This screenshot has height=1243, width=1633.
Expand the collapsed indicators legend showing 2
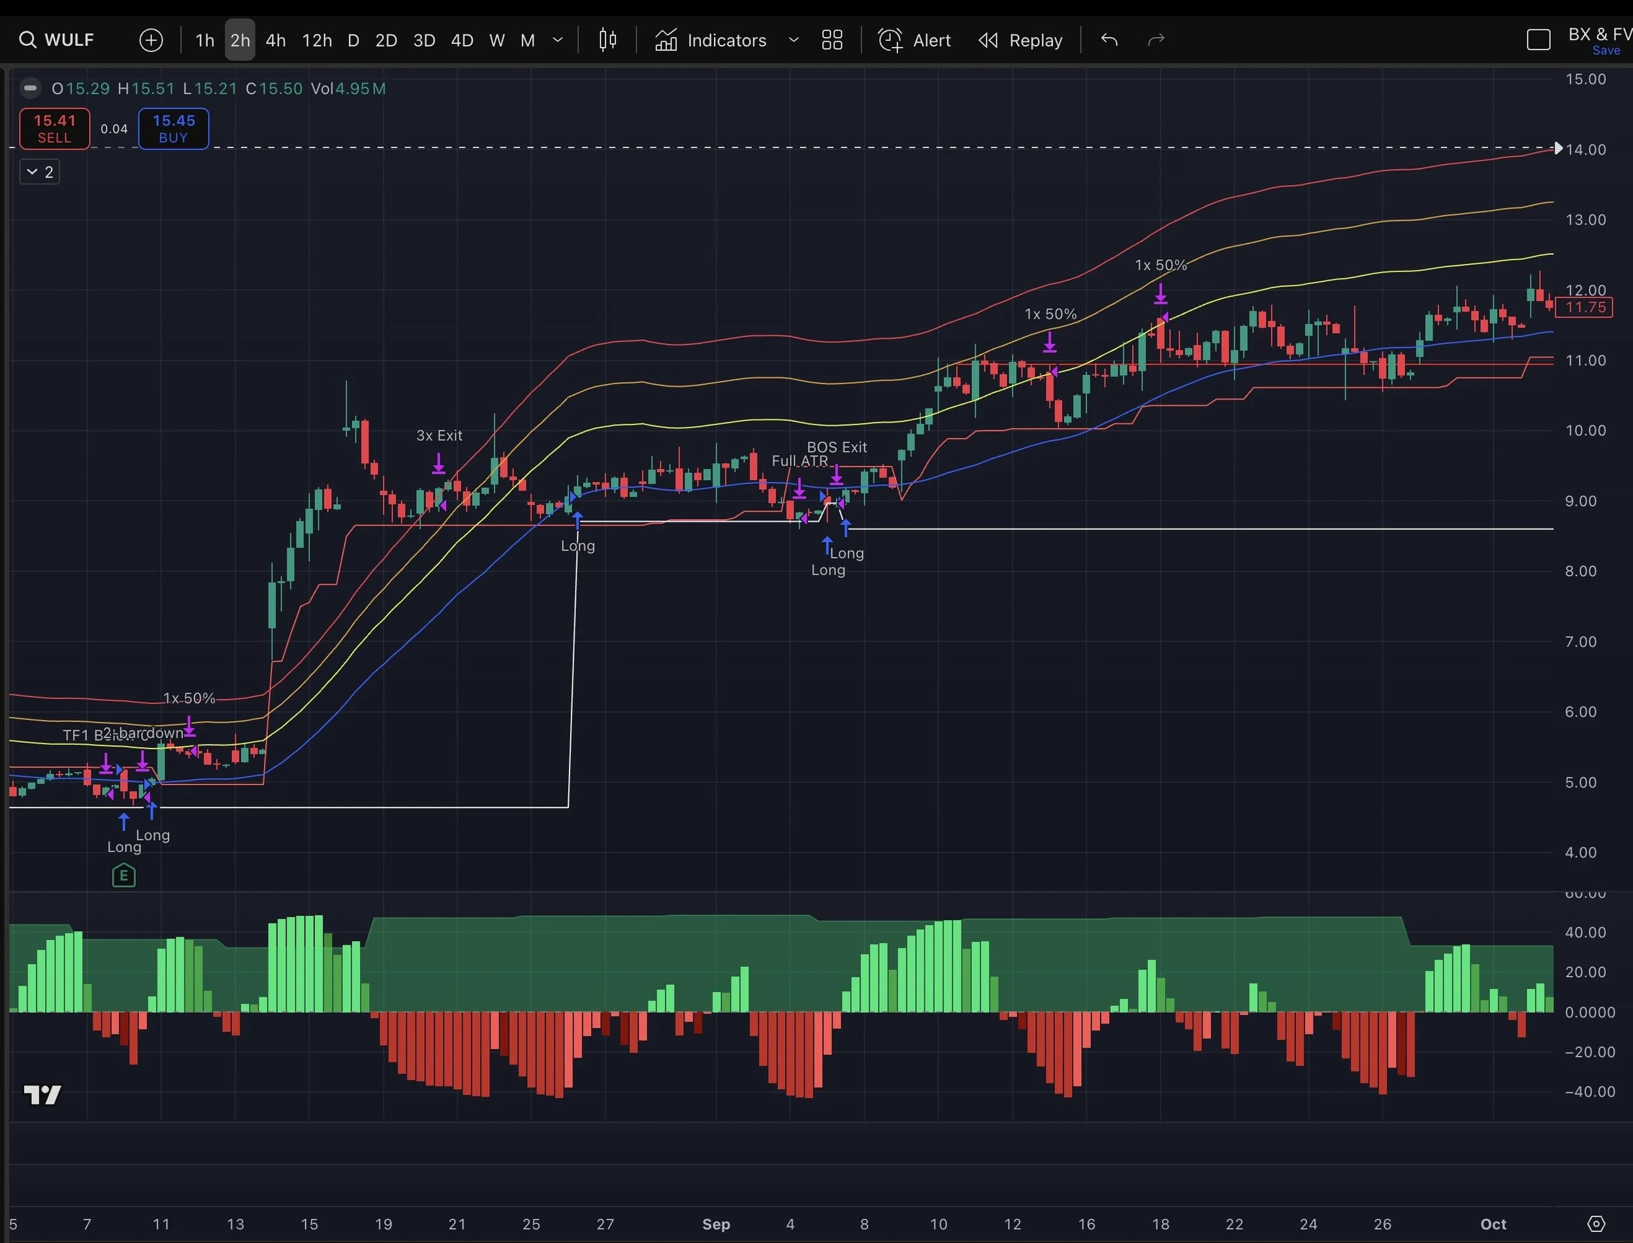coord(40,172)
